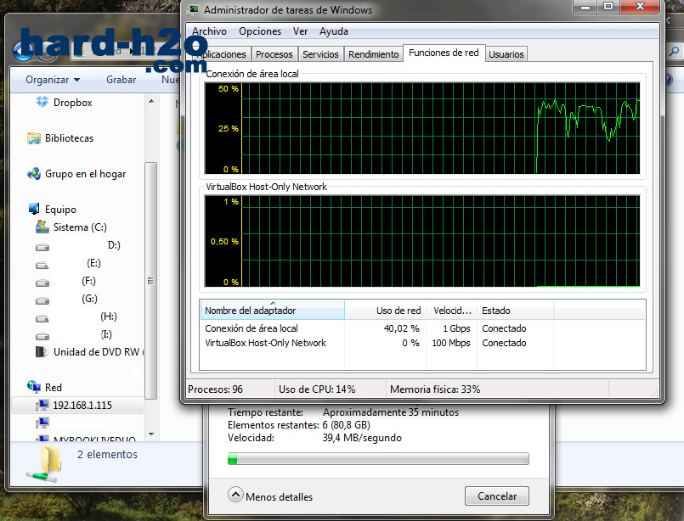This screenshot has width=684, height=521.
Task: Click the 100 Mbps speed value
Action: [451, 343]
